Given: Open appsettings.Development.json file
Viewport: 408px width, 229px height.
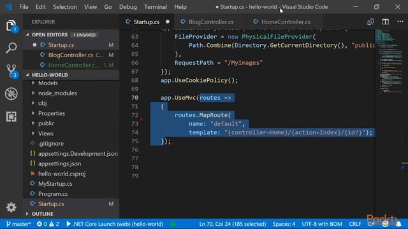Looking at the screenshot, I should tap(78, 154).
